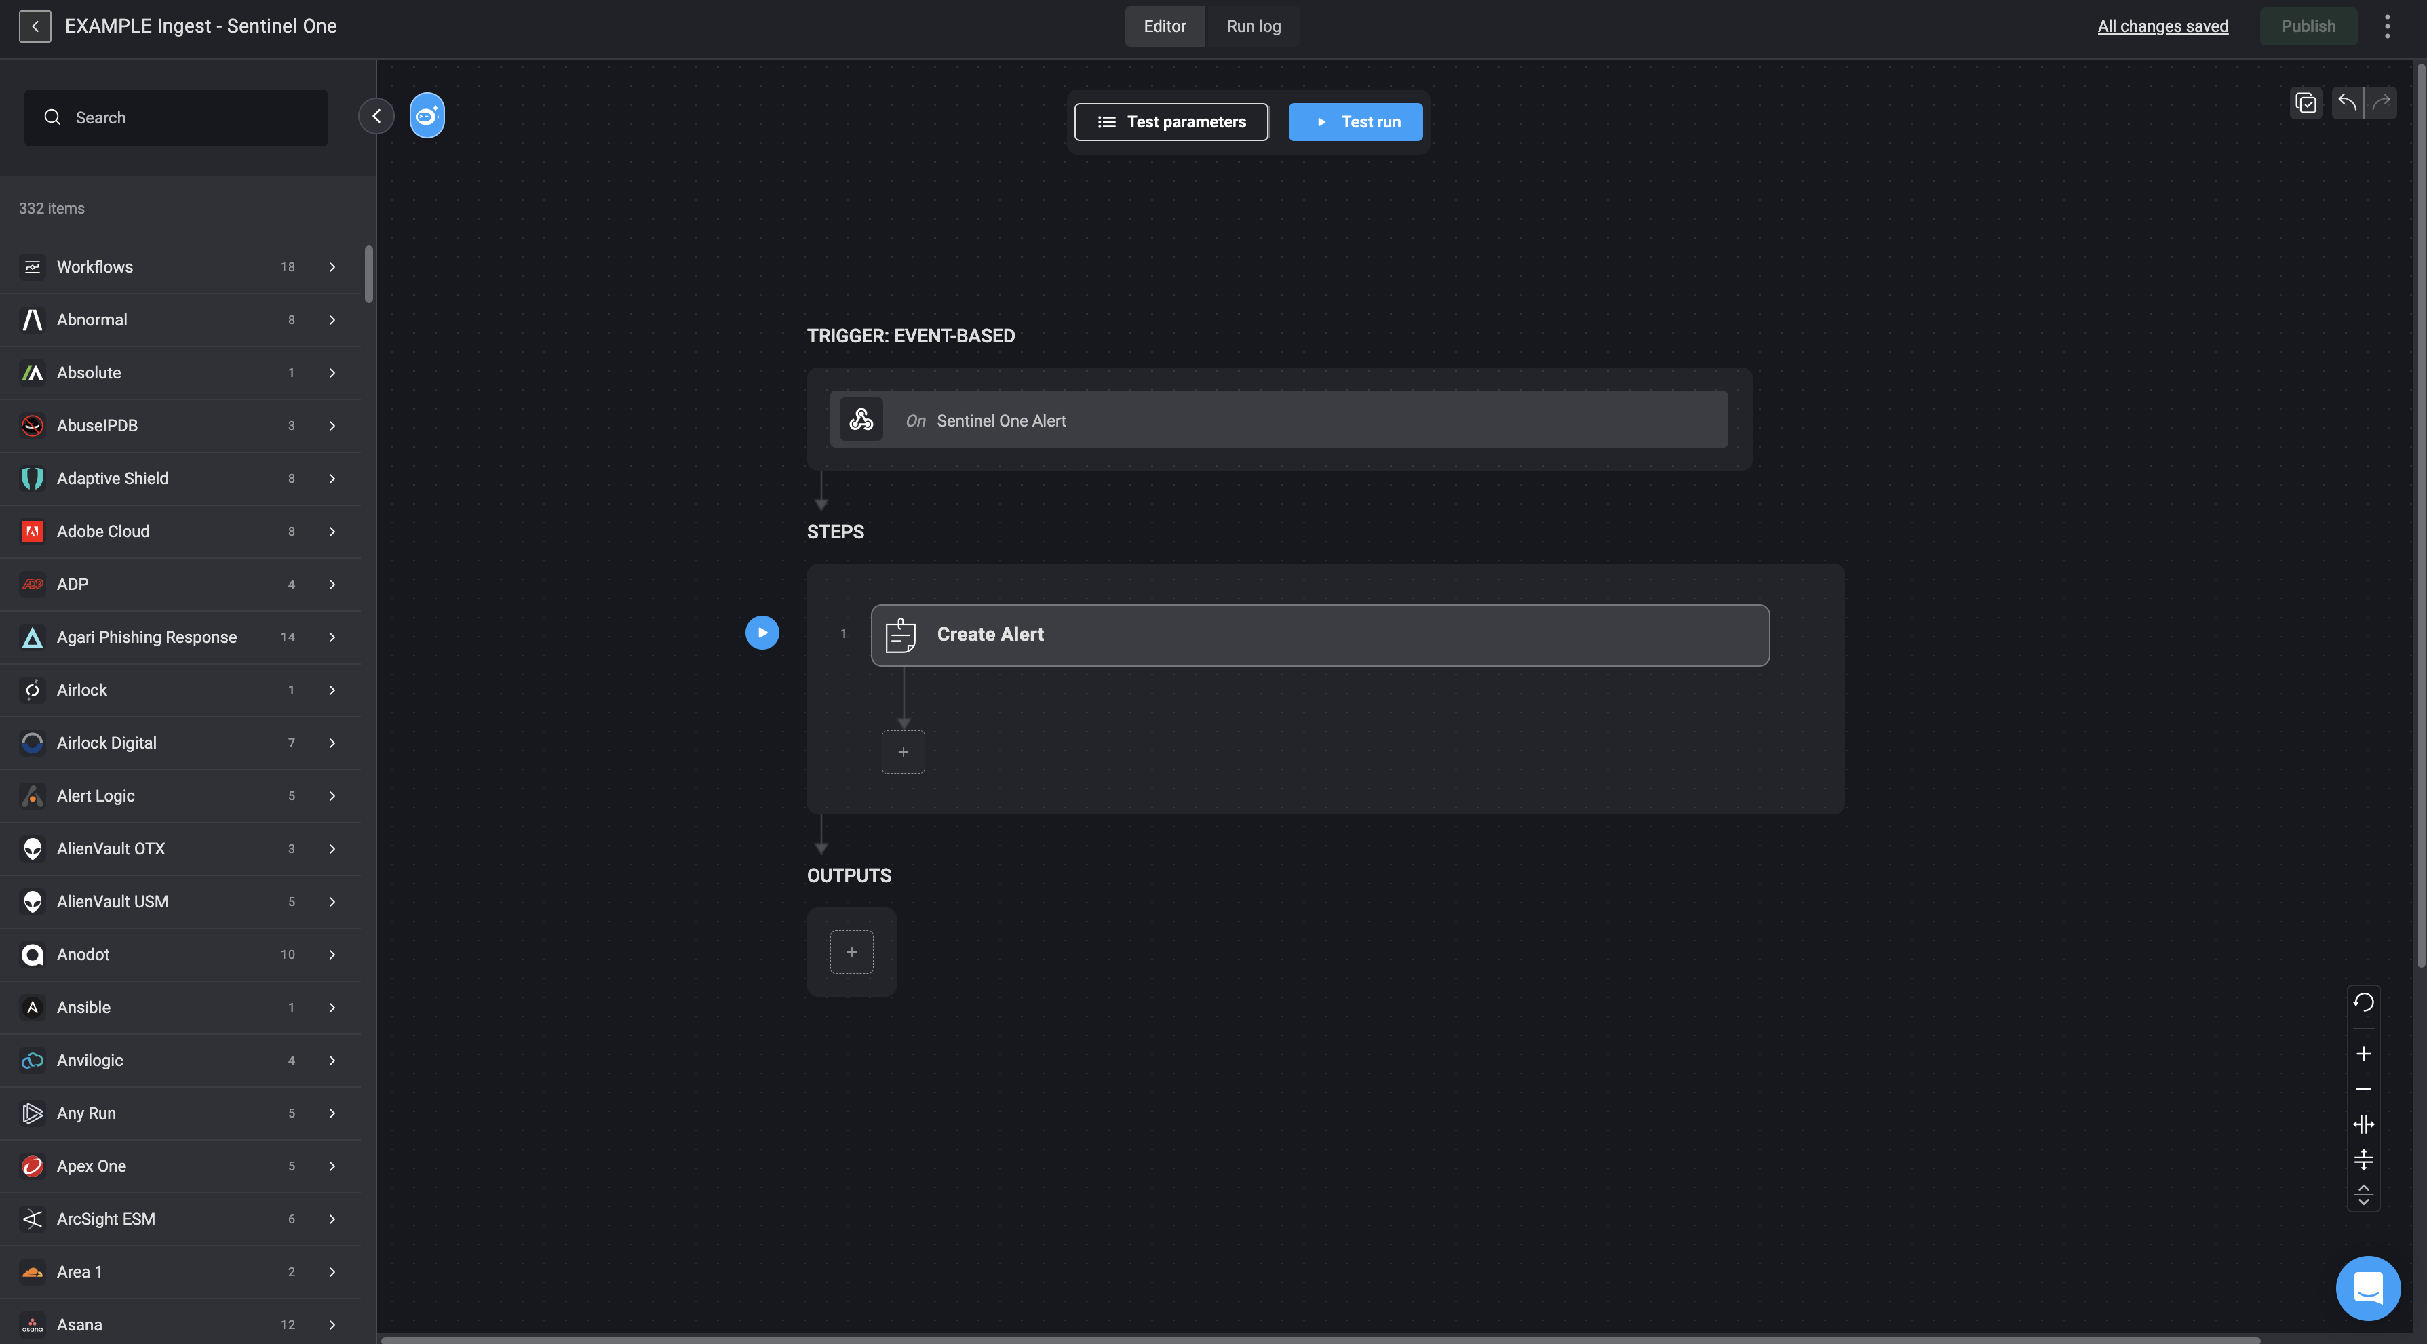Run the Create Alert step play button
The height and width of the screenshot is (1344, 2427).
coord(762,633)
